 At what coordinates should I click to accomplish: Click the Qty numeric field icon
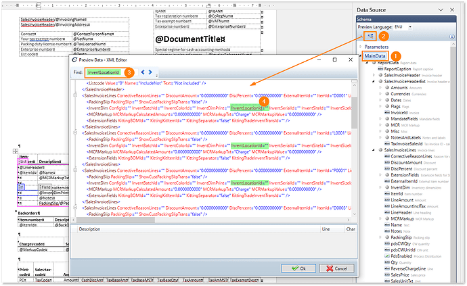387,262
